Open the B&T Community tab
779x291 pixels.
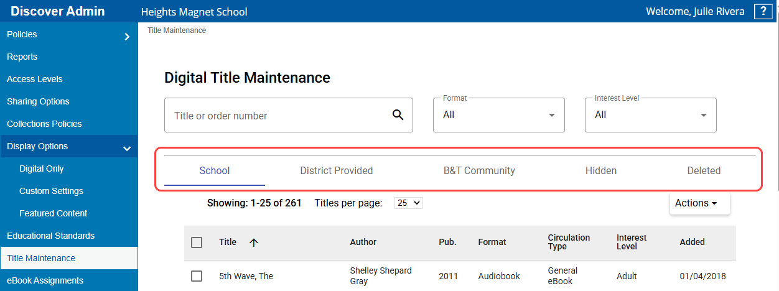coord(479,170)
